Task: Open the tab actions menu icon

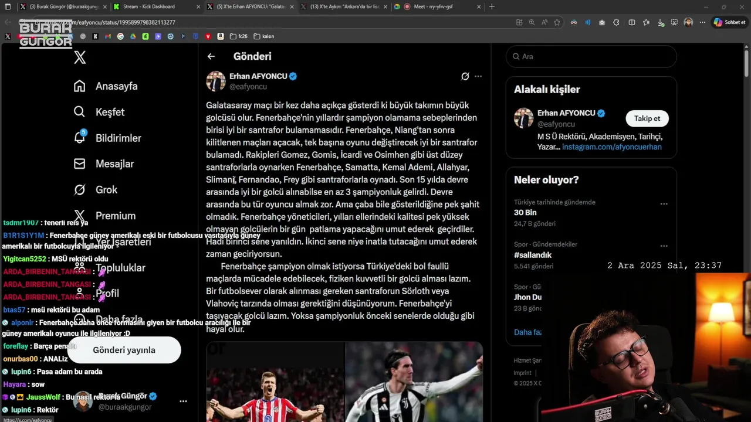Action: 8,6
